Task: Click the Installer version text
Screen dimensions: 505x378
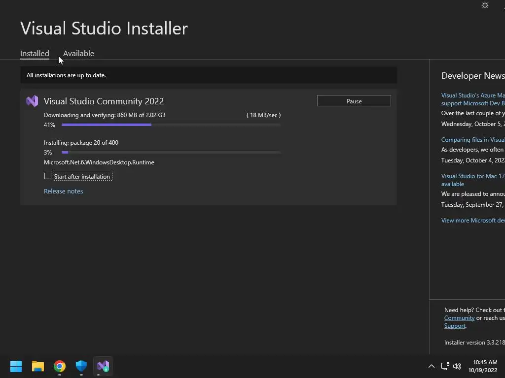Action: (x=474, y=343)
